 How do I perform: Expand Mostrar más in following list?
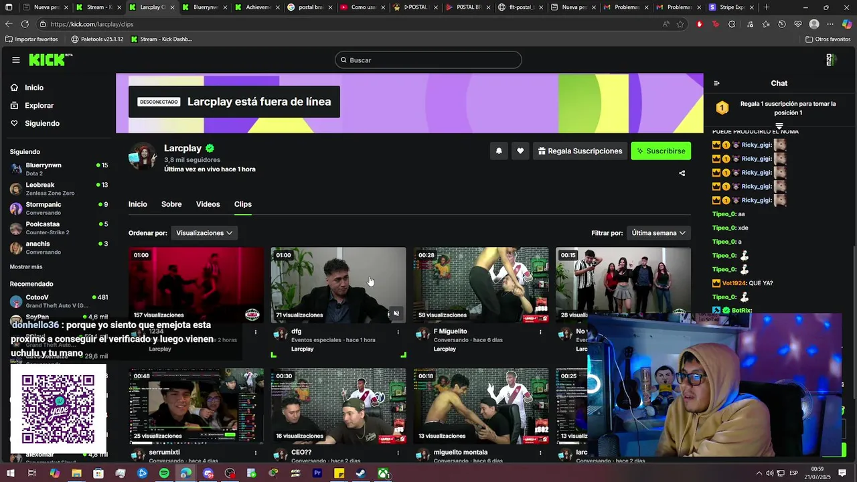click(26, 267)
